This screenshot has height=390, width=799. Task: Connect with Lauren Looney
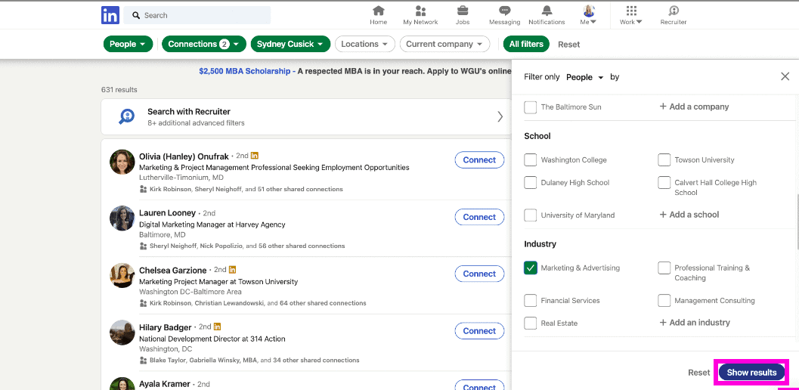click(x=479, y=217)
